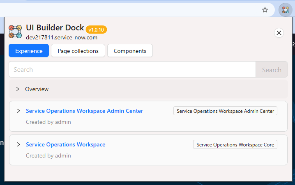
Task: Focus the Search input field
Action: point(132,70)
